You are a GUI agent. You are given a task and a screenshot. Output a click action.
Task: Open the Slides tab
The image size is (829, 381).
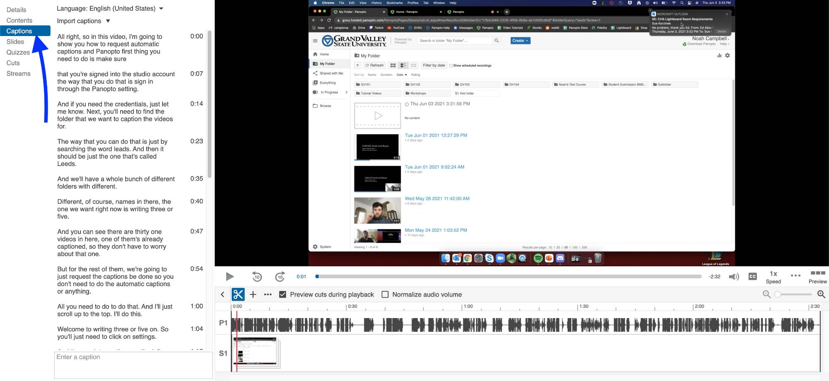15,42
